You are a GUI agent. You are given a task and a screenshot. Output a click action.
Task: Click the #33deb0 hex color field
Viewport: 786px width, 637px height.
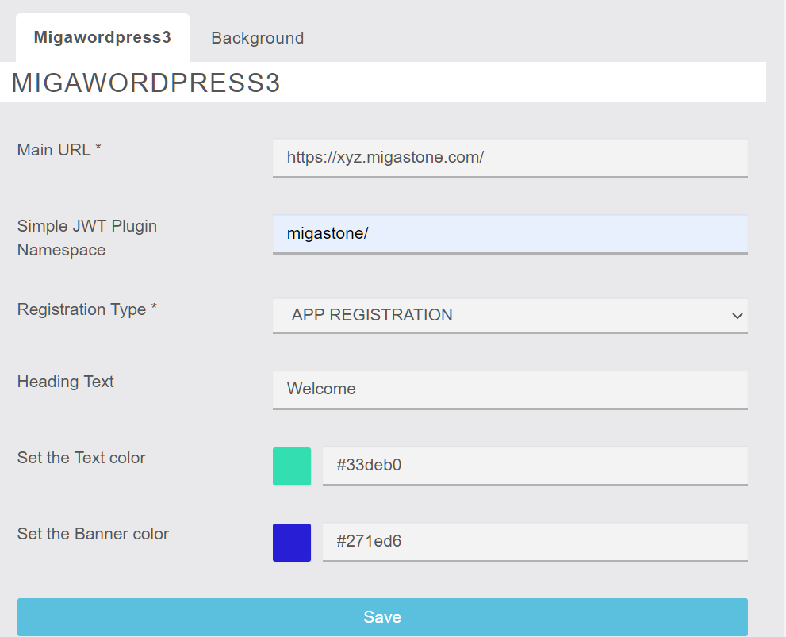[535, 466]
